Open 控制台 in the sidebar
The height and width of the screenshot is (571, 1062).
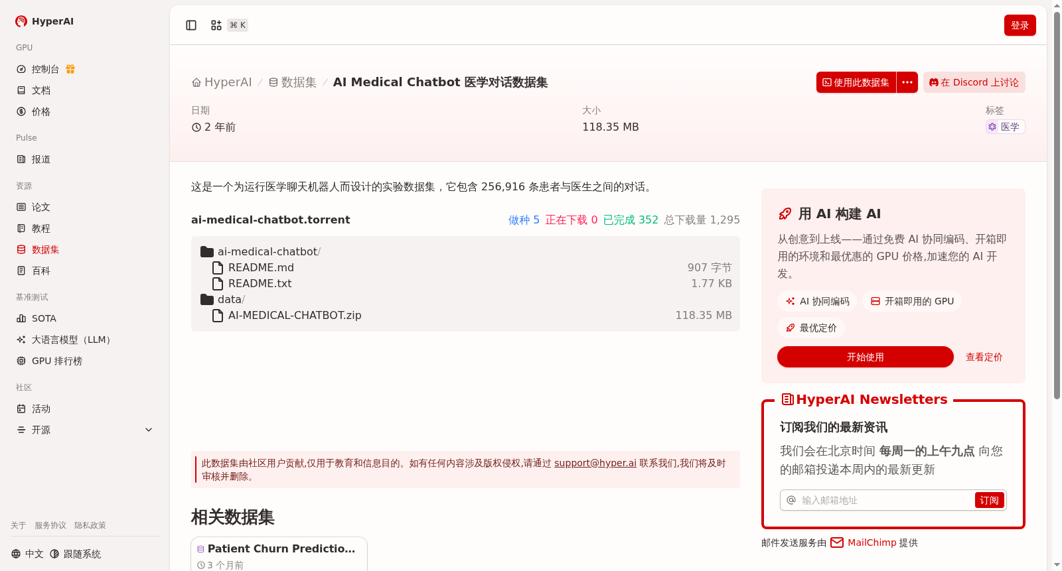pos(85,69)
